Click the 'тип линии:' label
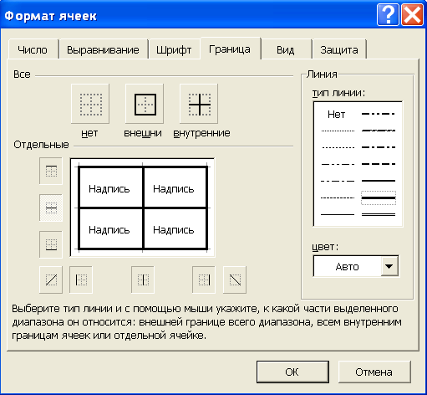Screen dimensions: 427x395 (338, 93)
